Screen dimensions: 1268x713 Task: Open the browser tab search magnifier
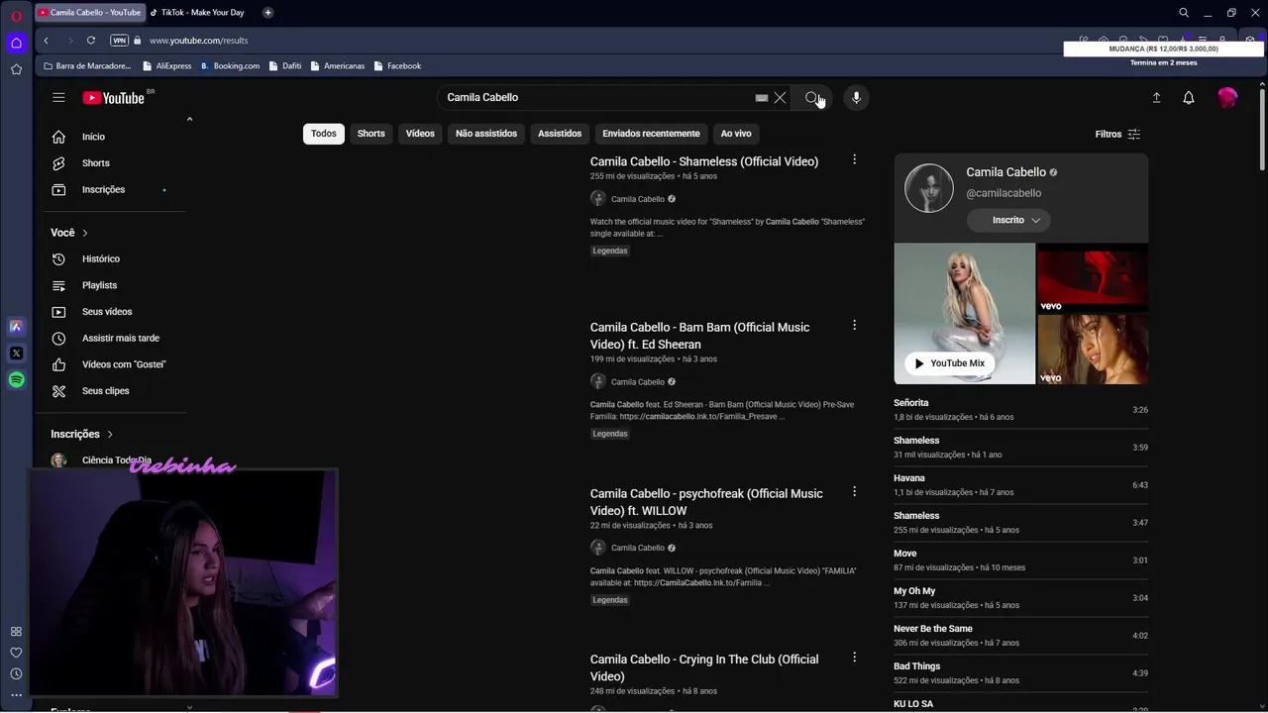click(x=1184, y=13)
